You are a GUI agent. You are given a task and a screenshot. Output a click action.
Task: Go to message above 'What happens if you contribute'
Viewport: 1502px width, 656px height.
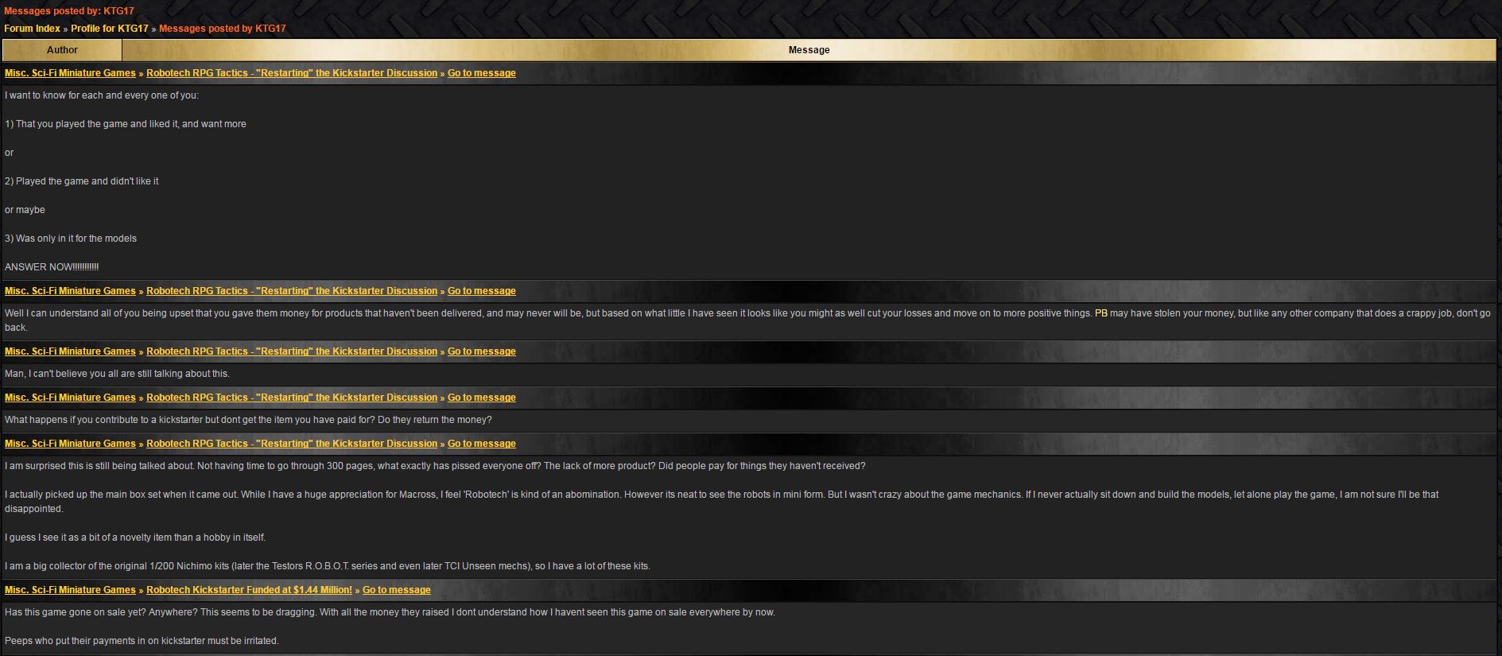coord(481,398)
